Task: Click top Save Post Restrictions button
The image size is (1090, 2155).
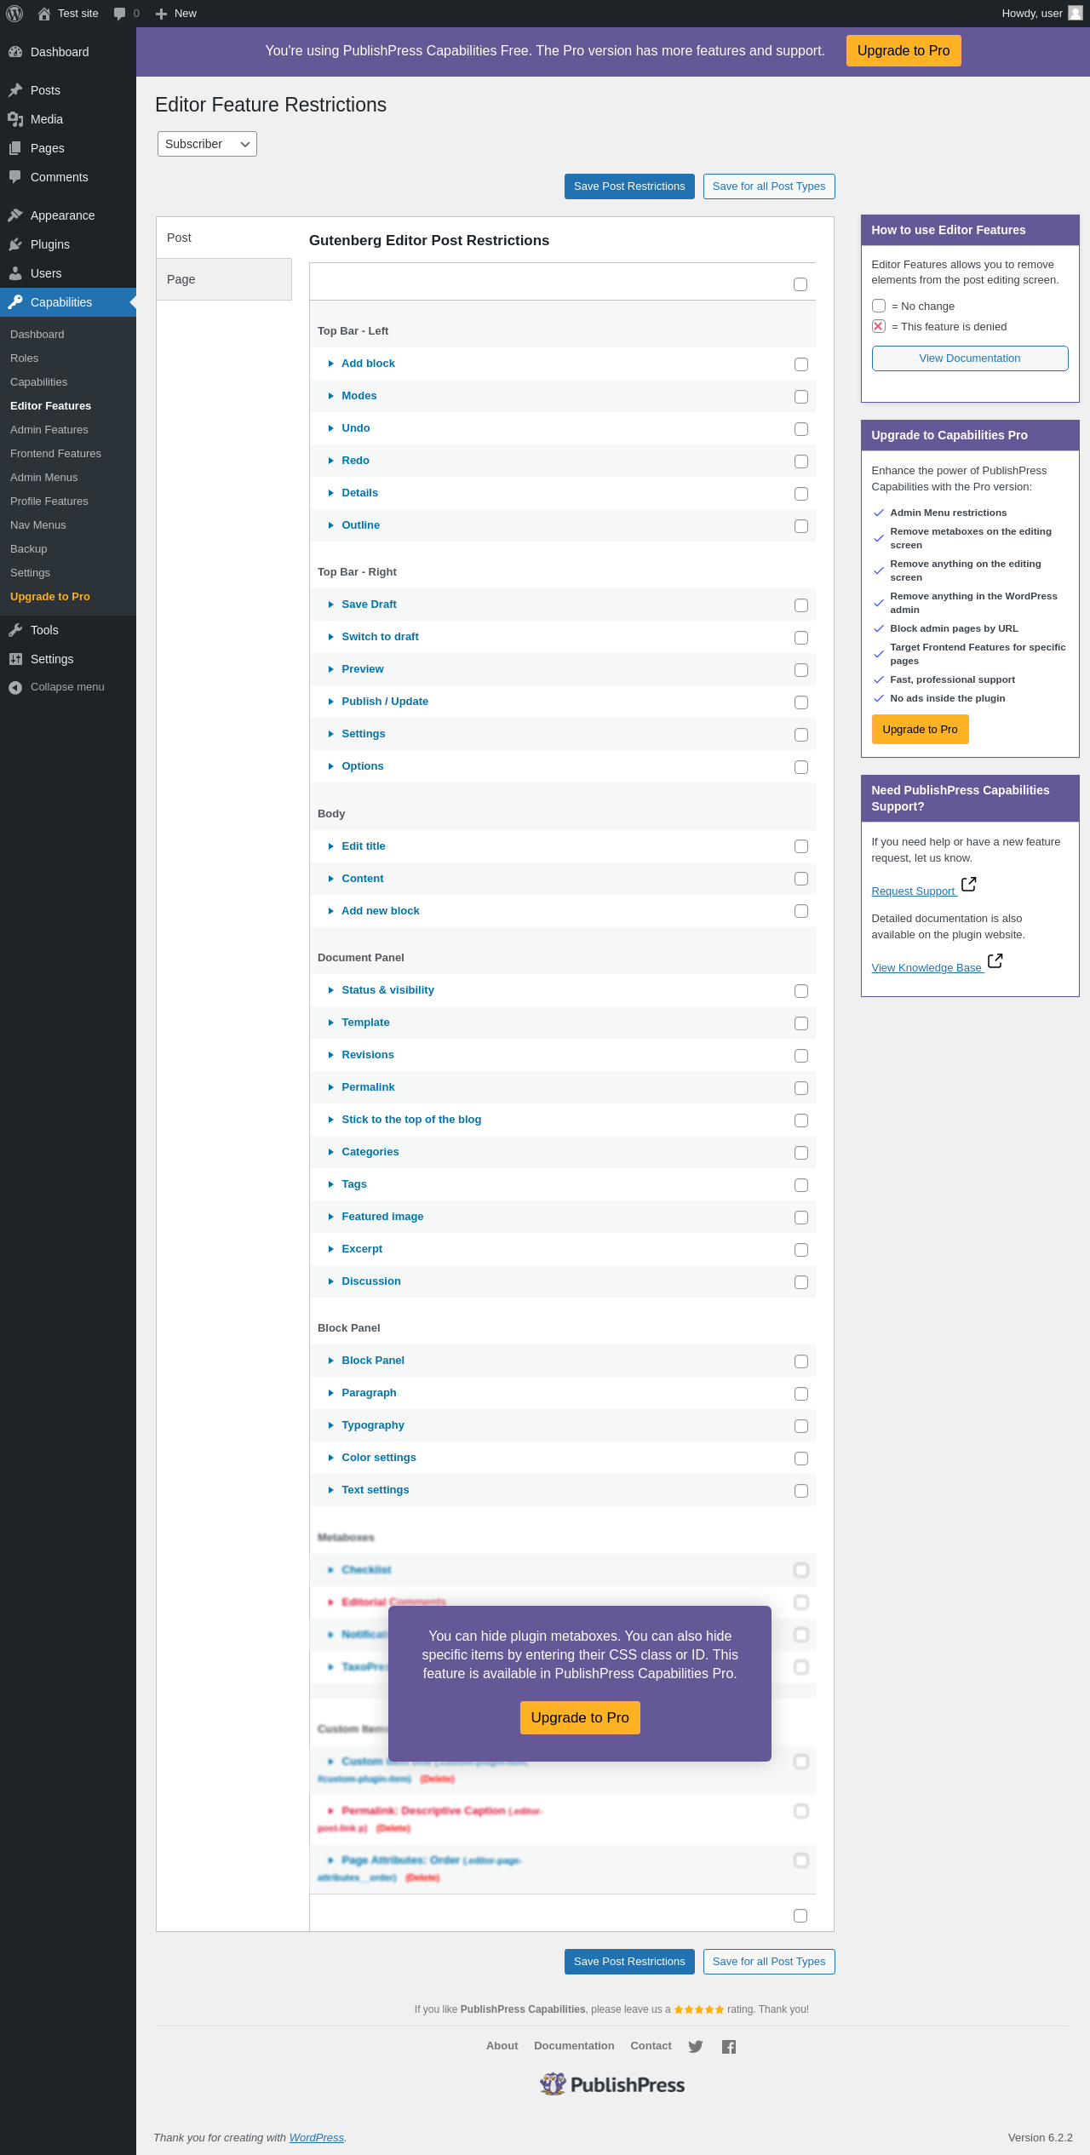Action: point(629,186)
